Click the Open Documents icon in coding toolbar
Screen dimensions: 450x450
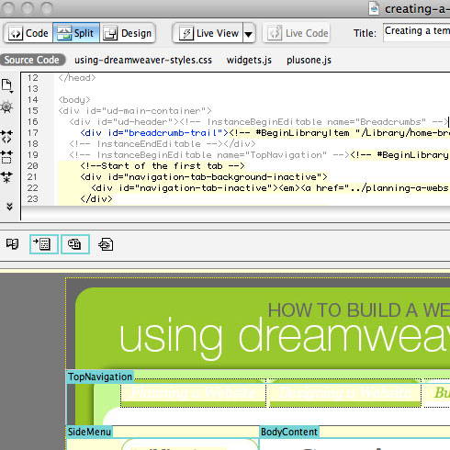(7, 85)
